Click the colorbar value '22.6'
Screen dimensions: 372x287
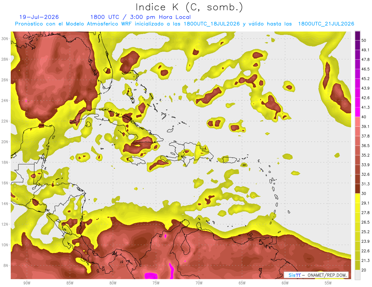(365, 251)
